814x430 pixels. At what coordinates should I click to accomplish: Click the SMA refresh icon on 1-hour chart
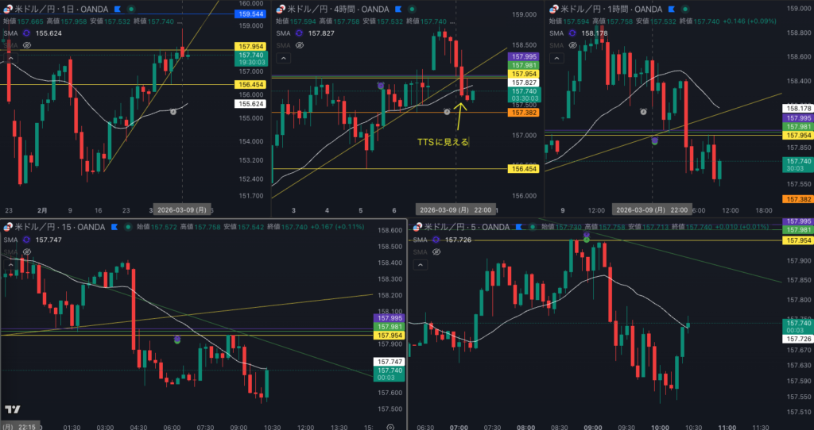coord(571,33)
